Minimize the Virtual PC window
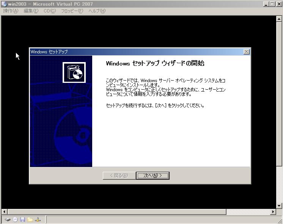Screen dimensions: 283x224 266,4
